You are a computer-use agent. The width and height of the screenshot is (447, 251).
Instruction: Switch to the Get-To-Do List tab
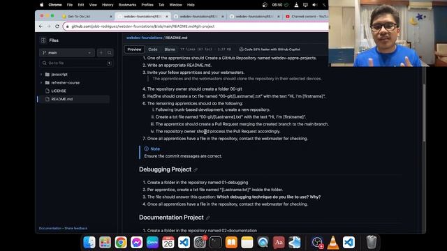[85, 17]
